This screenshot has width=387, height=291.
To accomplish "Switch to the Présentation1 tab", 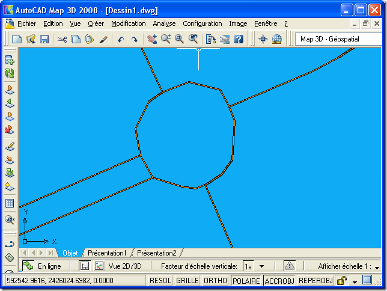I will coord(107,253).
